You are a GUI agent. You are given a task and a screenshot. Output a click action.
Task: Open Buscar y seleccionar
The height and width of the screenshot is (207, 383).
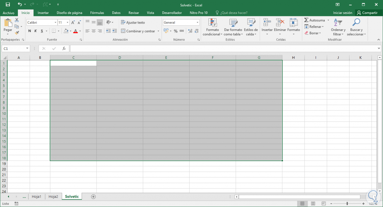[x=356, y=27]
